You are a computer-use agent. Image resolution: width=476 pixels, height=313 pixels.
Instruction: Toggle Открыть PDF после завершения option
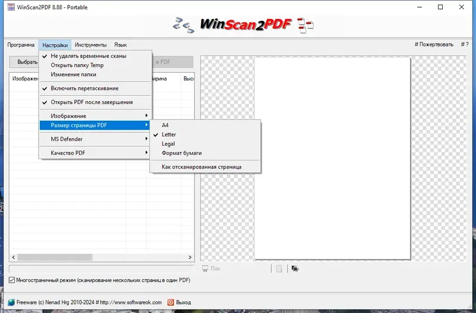[95, 102]
